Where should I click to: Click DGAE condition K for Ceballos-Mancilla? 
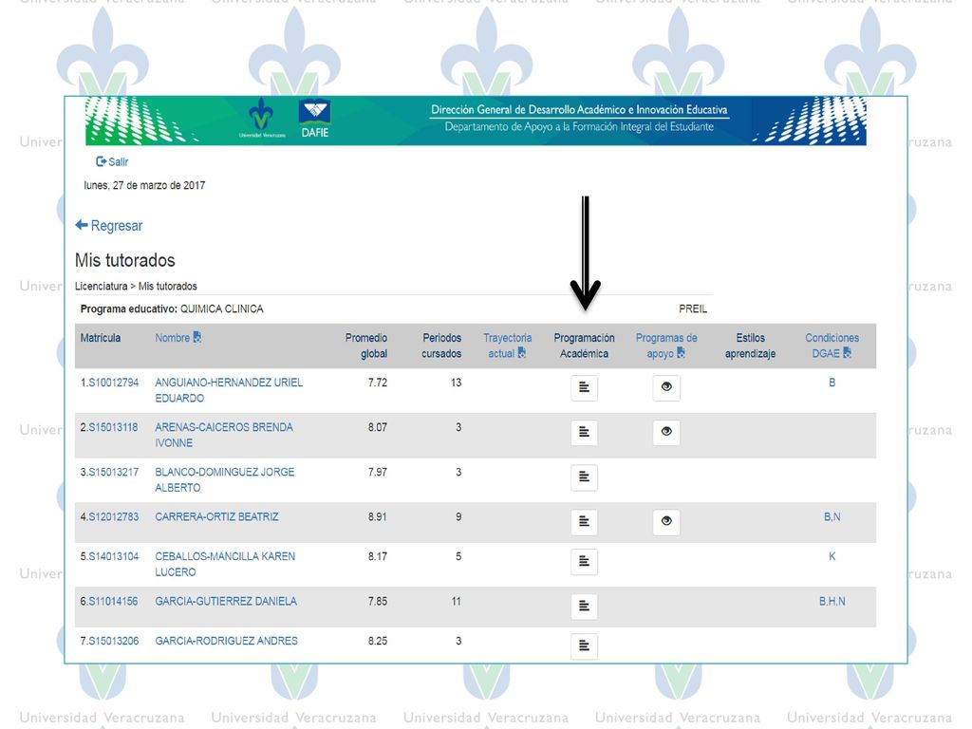coord(832,556)
